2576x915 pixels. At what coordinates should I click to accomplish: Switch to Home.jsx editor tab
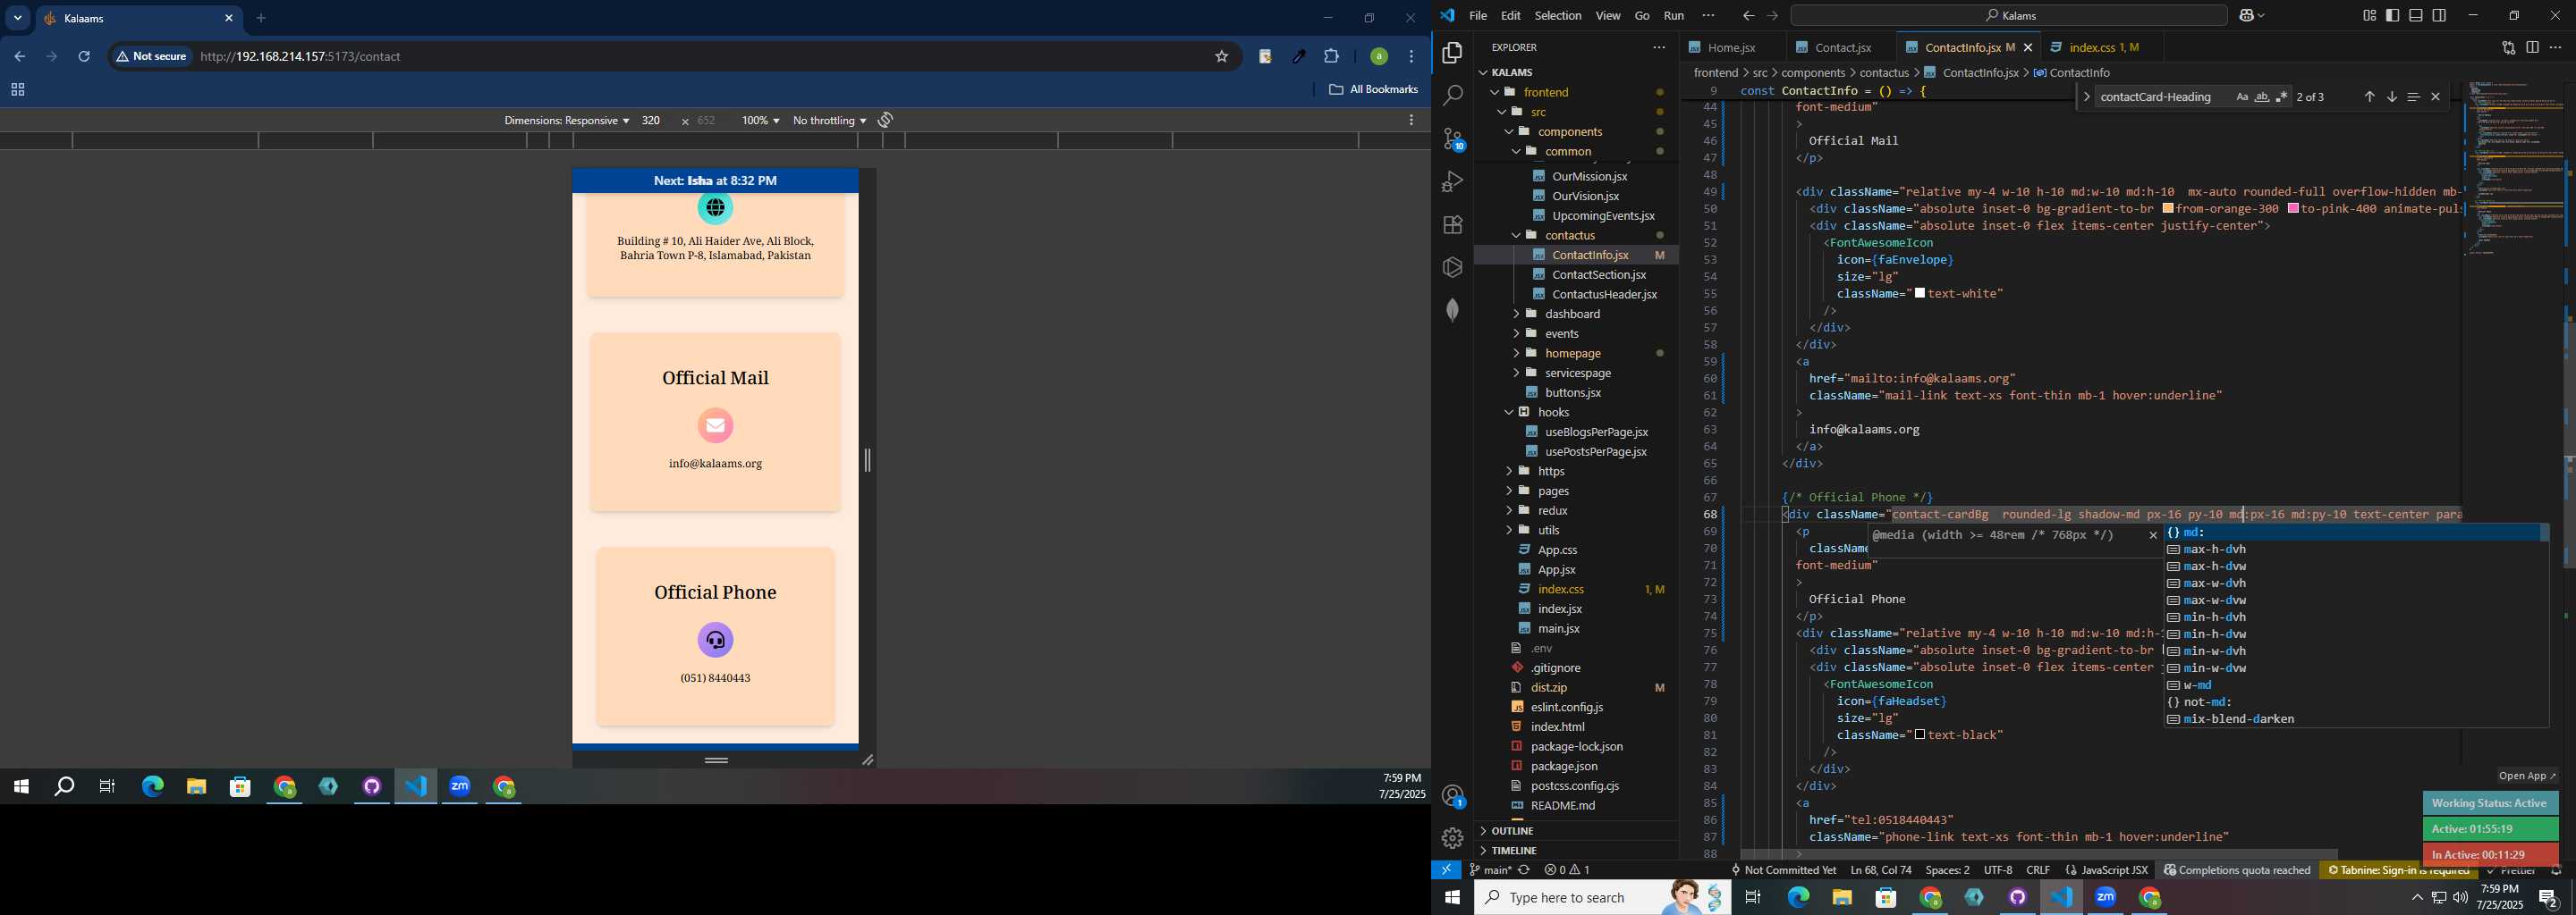coord(1732,48)
